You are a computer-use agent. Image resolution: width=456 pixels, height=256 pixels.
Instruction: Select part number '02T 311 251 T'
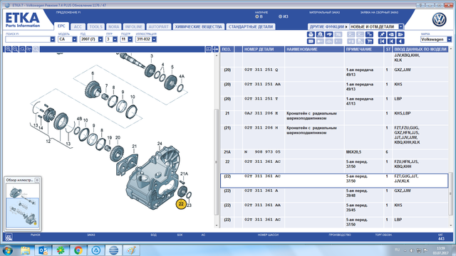click(x=261, y=99)
